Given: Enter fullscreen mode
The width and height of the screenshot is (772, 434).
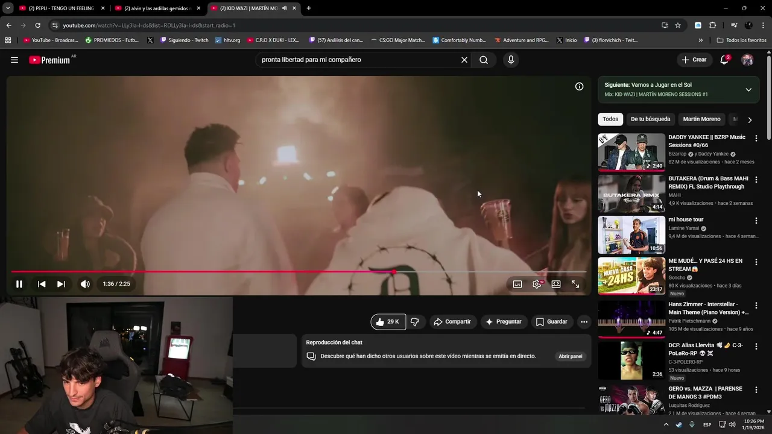Looking at the screenshot, I should (x=575, y=284).
